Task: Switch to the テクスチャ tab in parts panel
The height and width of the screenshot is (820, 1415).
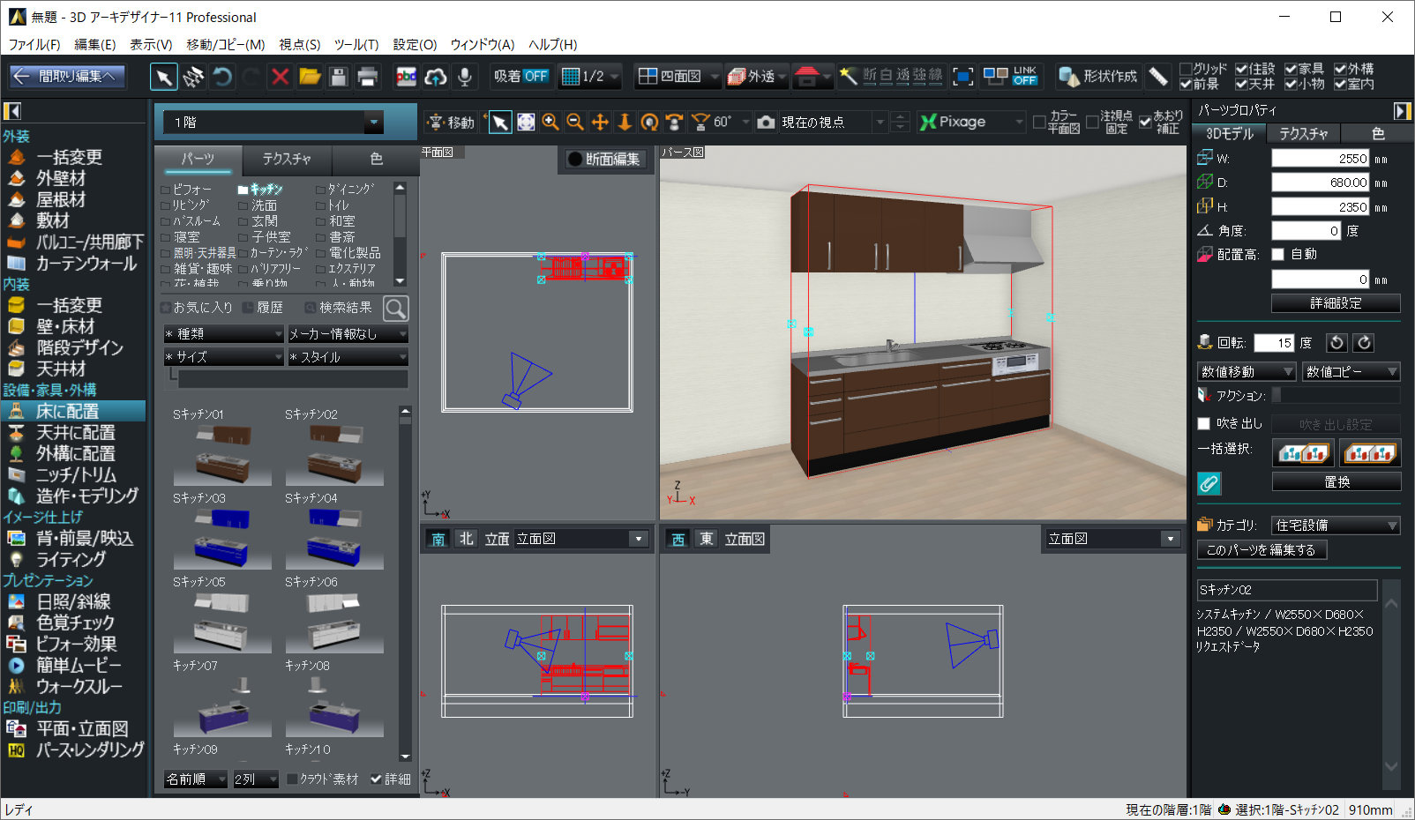Action: [x=286, y=159]
